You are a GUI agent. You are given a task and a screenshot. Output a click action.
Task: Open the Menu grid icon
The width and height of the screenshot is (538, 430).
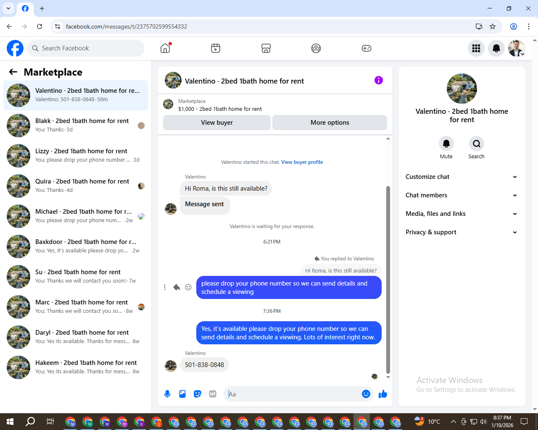[476, 48]
